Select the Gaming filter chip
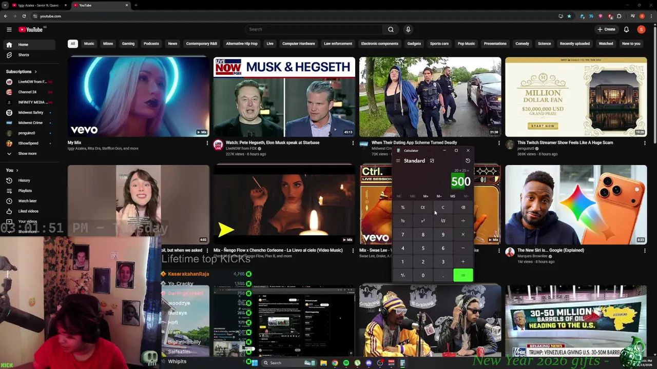657x369 pixels. 128,44
